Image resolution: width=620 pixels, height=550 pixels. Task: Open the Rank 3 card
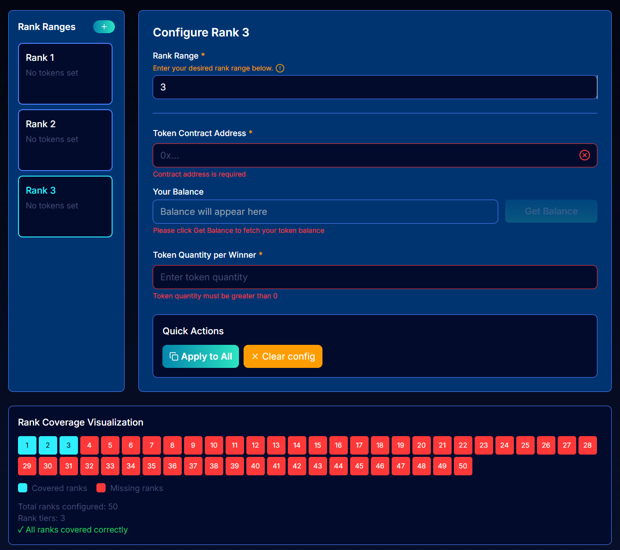point(65,207)
